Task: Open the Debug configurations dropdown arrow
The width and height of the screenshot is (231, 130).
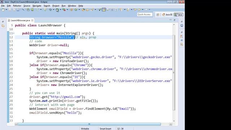Action: [x=54, y=10]
